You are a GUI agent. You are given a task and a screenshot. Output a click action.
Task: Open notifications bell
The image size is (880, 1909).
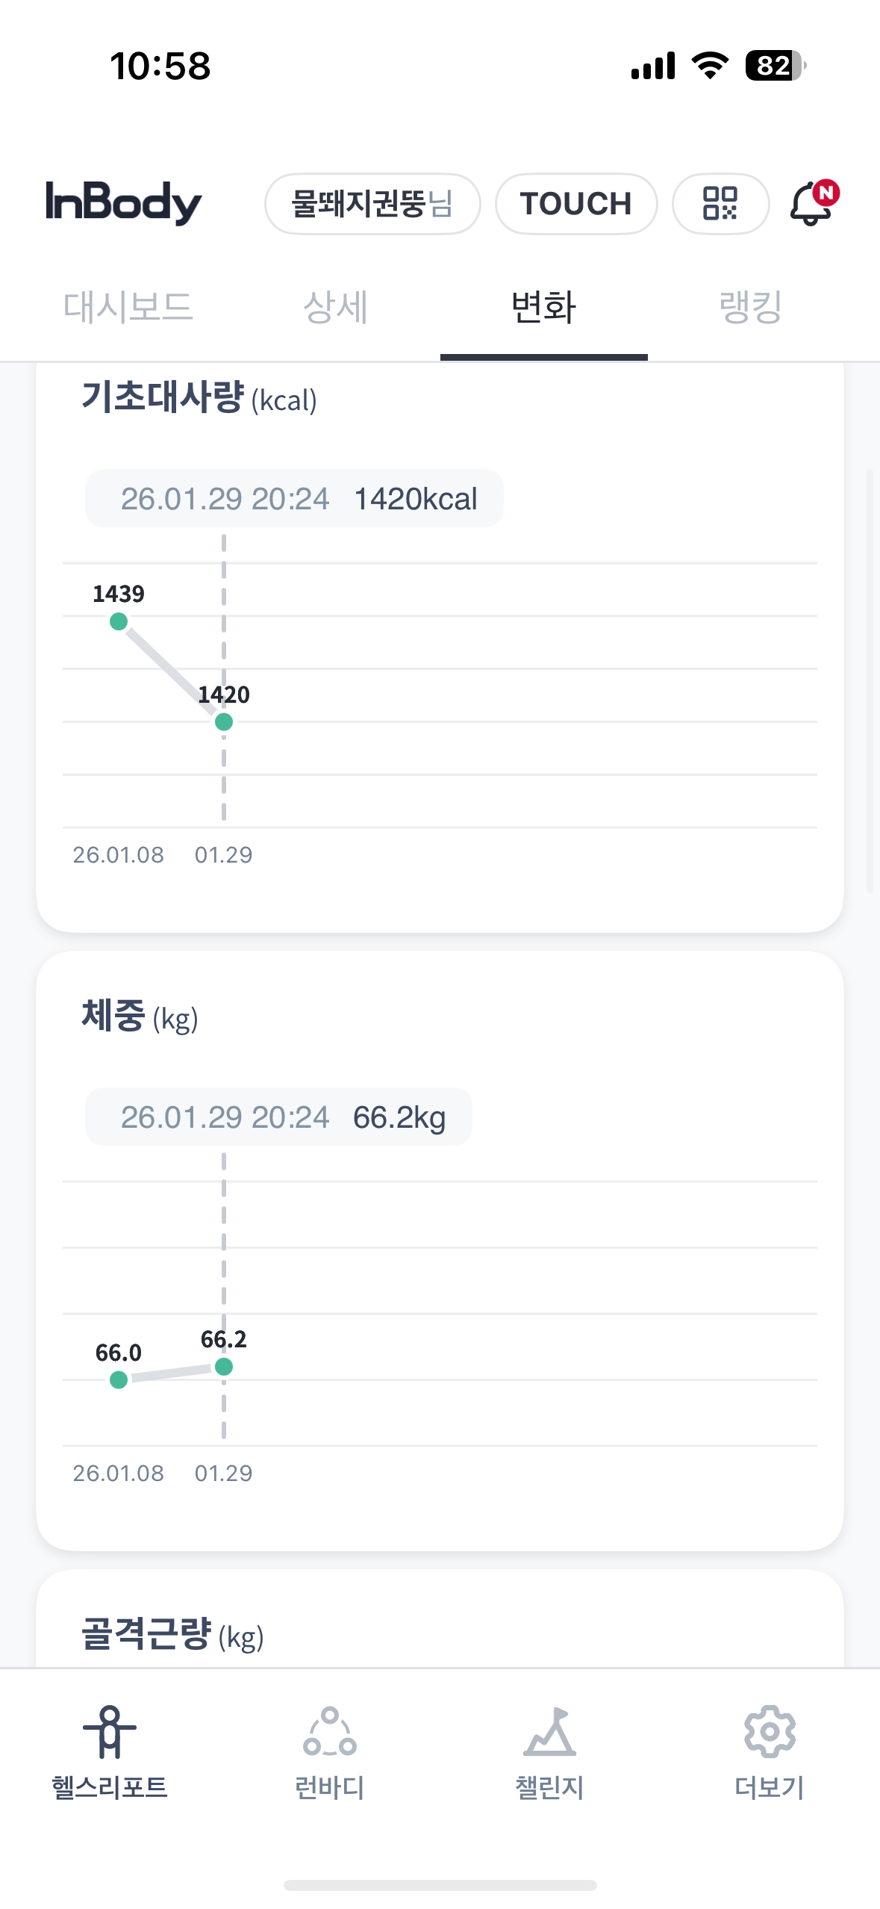tap(811, 203)
